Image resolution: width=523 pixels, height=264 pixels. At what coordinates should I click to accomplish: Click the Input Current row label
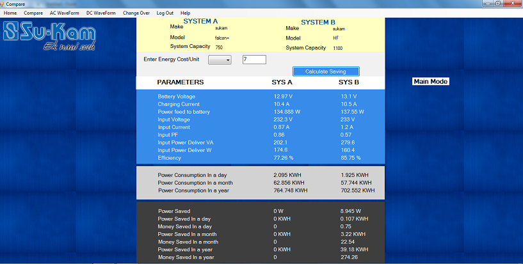[x=174, y=127]
